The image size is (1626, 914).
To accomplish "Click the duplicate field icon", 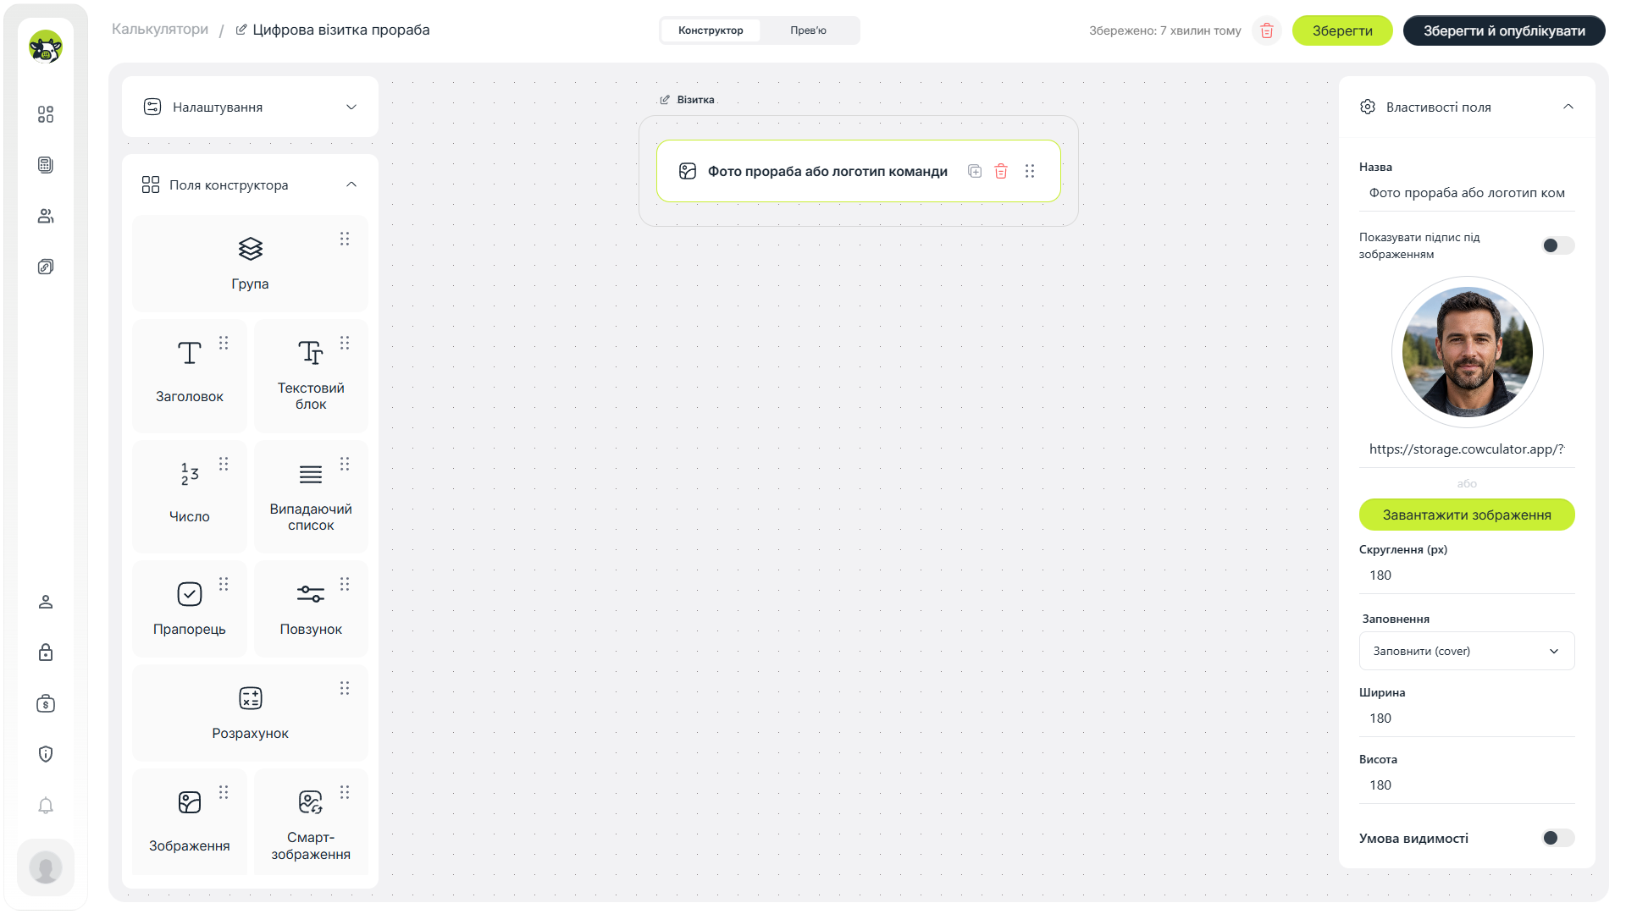I will (x=975, y=171).
